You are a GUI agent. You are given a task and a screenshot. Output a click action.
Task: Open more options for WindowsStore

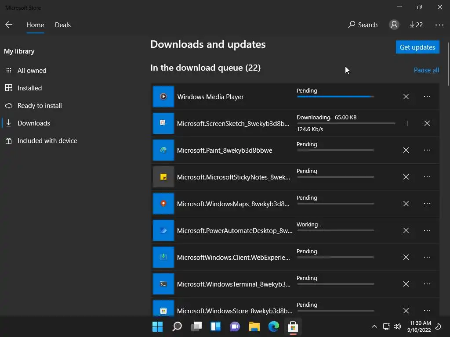(x=427, y=311)
